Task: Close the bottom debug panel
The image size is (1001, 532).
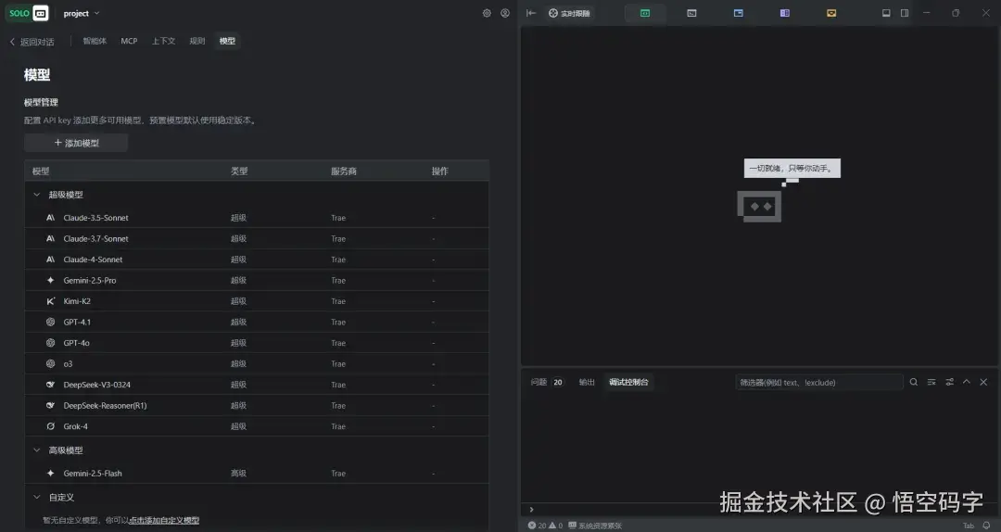Action: coord(983,382)
